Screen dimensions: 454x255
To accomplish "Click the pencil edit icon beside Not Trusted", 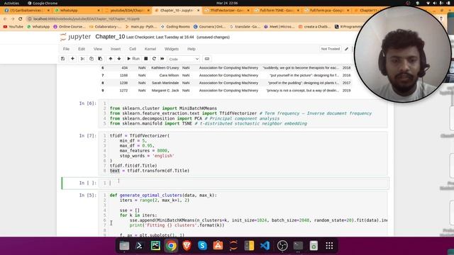I will point(347,49).
